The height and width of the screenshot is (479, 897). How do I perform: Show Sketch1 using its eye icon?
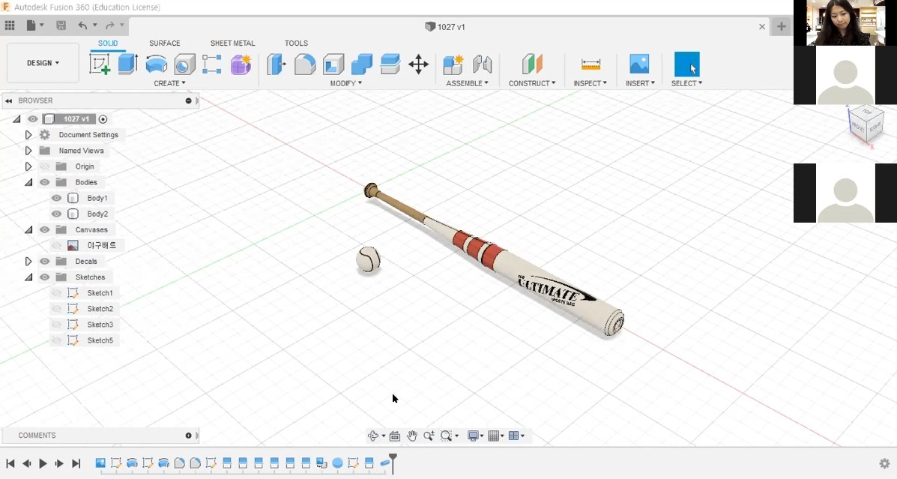click(56, 293)
